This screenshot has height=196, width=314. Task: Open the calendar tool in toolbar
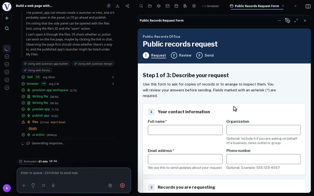pyautogui.click(x=176, y=6)
